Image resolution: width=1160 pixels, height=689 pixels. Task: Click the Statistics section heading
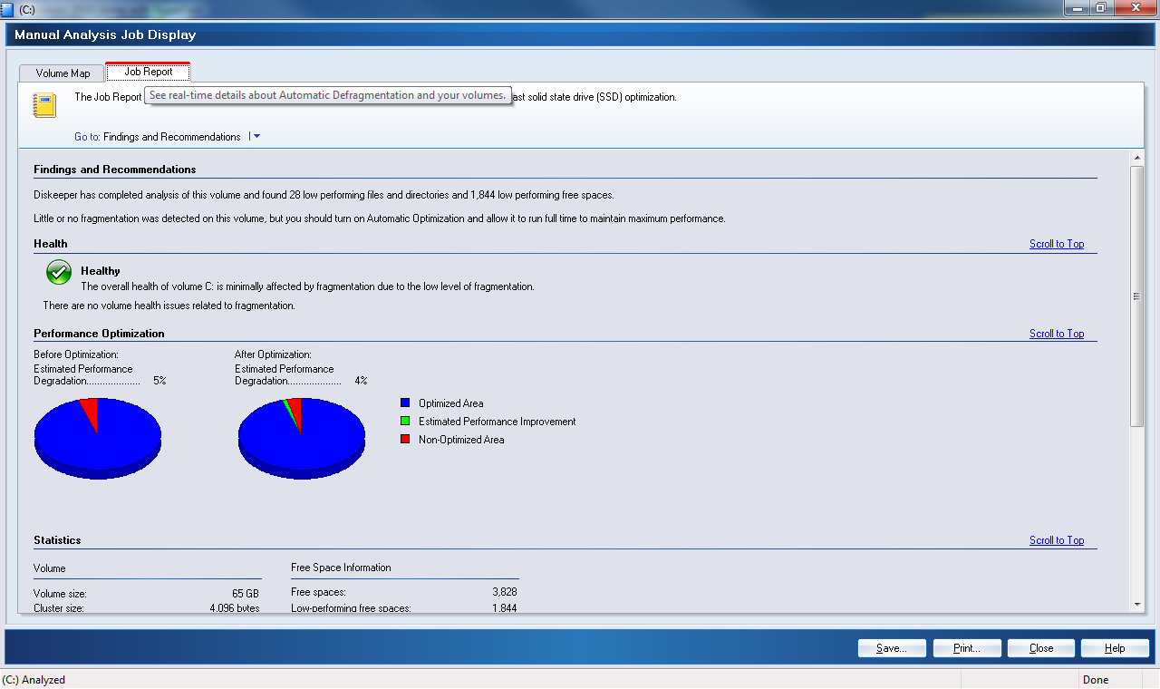pos(57,540)
